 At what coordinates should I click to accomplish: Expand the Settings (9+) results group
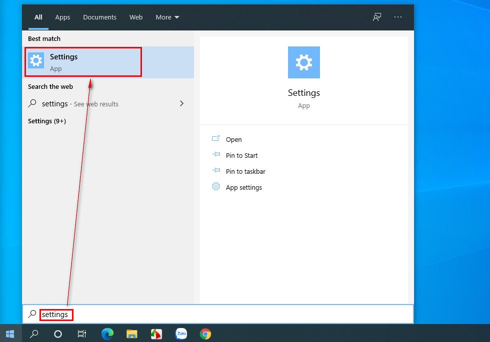(x=47, y=121)
